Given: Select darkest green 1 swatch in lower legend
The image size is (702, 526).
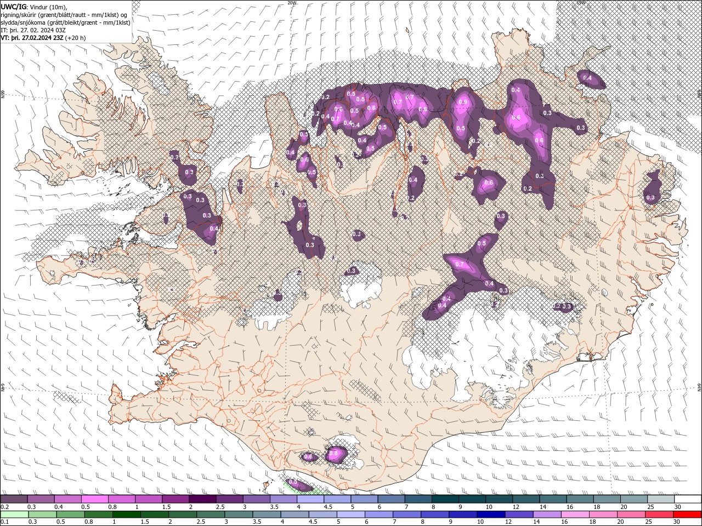Looking at the screenshot, I should tap(127, 514).
